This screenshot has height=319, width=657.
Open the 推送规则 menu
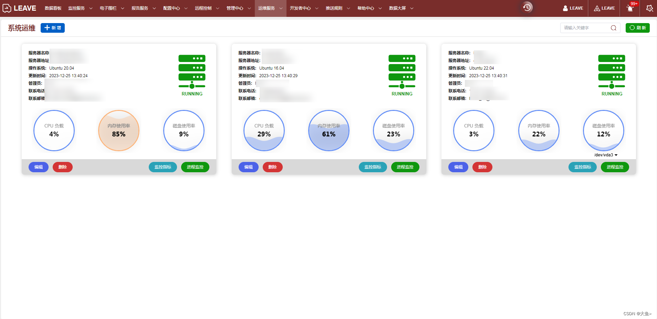click(338, 8)
